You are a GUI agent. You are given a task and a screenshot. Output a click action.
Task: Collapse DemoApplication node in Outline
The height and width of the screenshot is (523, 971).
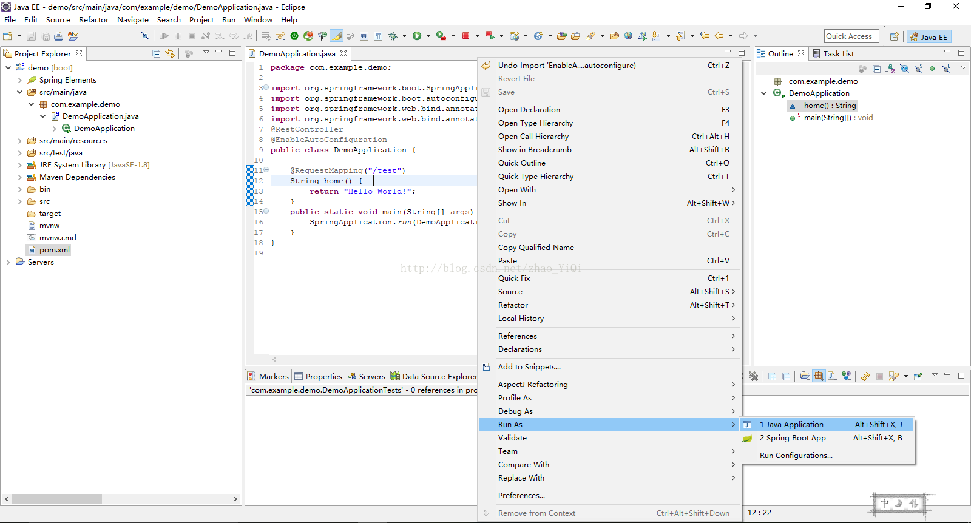tap(763, 93)
